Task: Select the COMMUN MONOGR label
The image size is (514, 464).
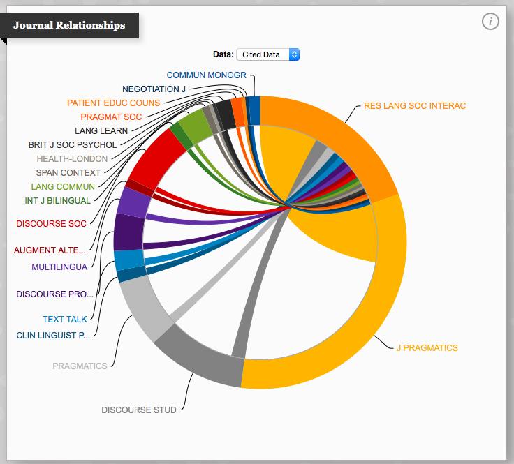Action: tap(207, 75)
